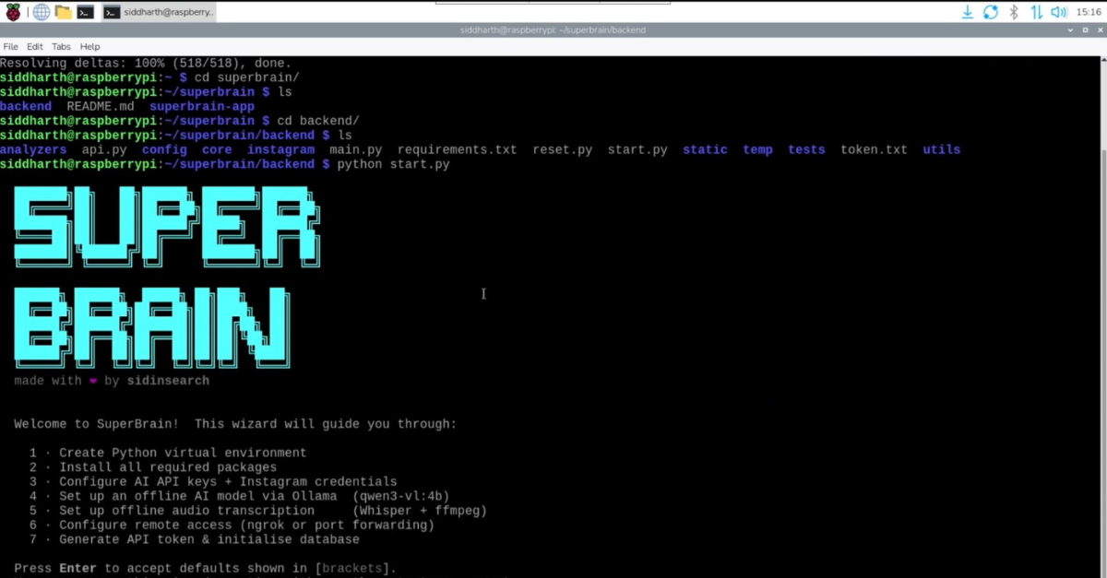Click the 'utils' directory name

pyautogui.click(x=941, y=149)
